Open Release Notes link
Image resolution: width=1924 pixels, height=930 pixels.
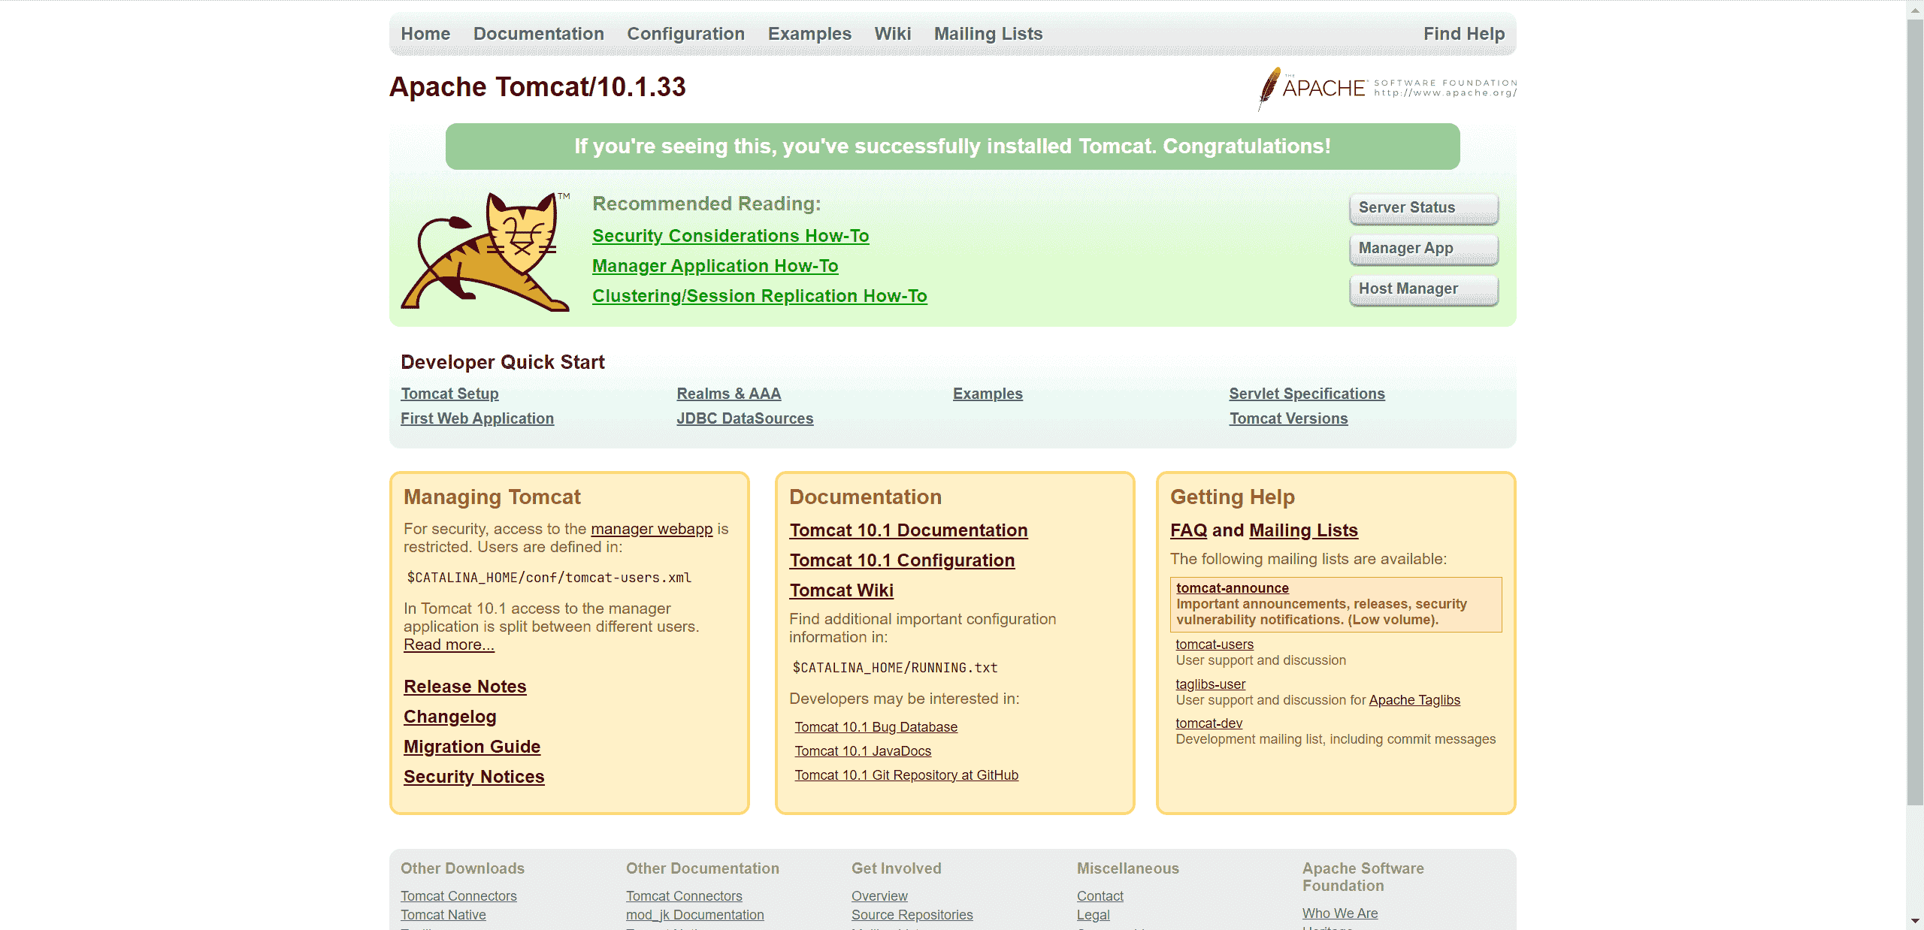464,687
